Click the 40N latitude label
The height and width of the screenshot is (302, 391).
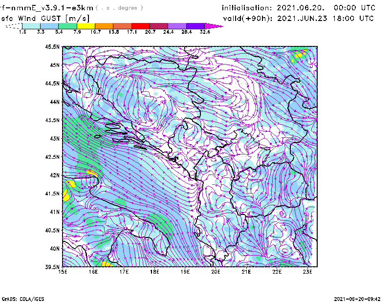pos(55,249)
